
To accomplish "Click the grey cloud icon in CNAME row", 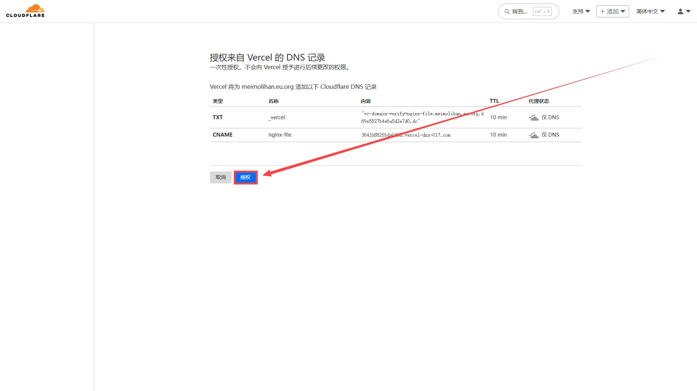I will tap(533, 135).
